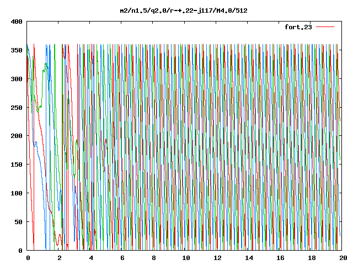Screen dimensions: 353x265
Task: Click the x-axis label 8
Action: [x=154, y=258]
